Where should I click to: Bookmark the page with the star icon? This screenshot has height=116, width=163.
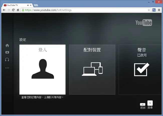[x=149, y=10]
